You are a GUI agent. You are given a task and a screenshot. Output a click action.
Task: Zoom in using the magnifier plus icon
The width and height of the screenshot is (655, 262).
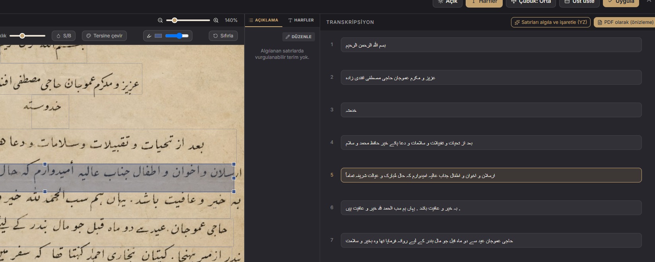point(216,20)
